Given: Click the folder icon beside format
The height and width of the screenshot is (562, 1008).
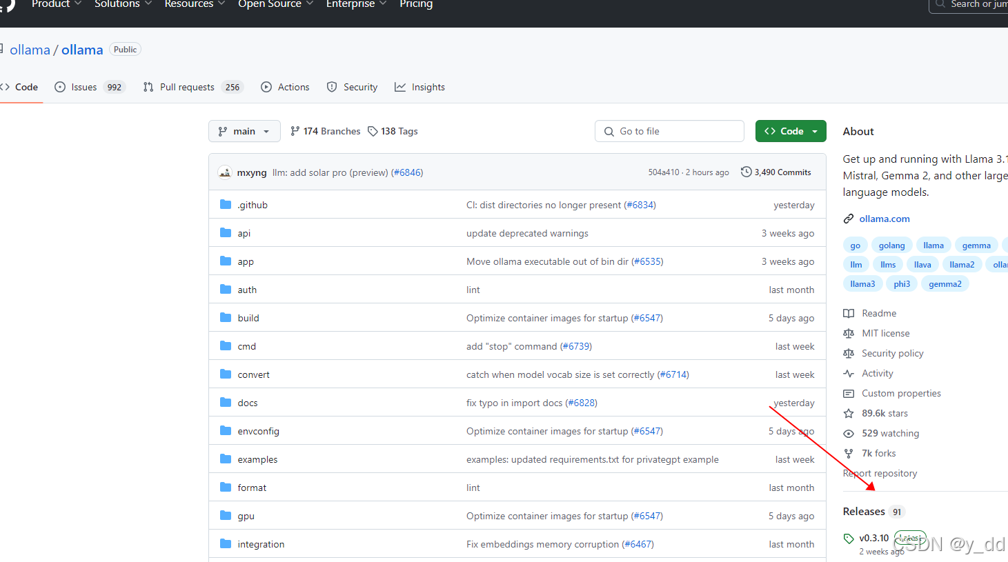Looking at the screenshot, I should coord(226,487).
